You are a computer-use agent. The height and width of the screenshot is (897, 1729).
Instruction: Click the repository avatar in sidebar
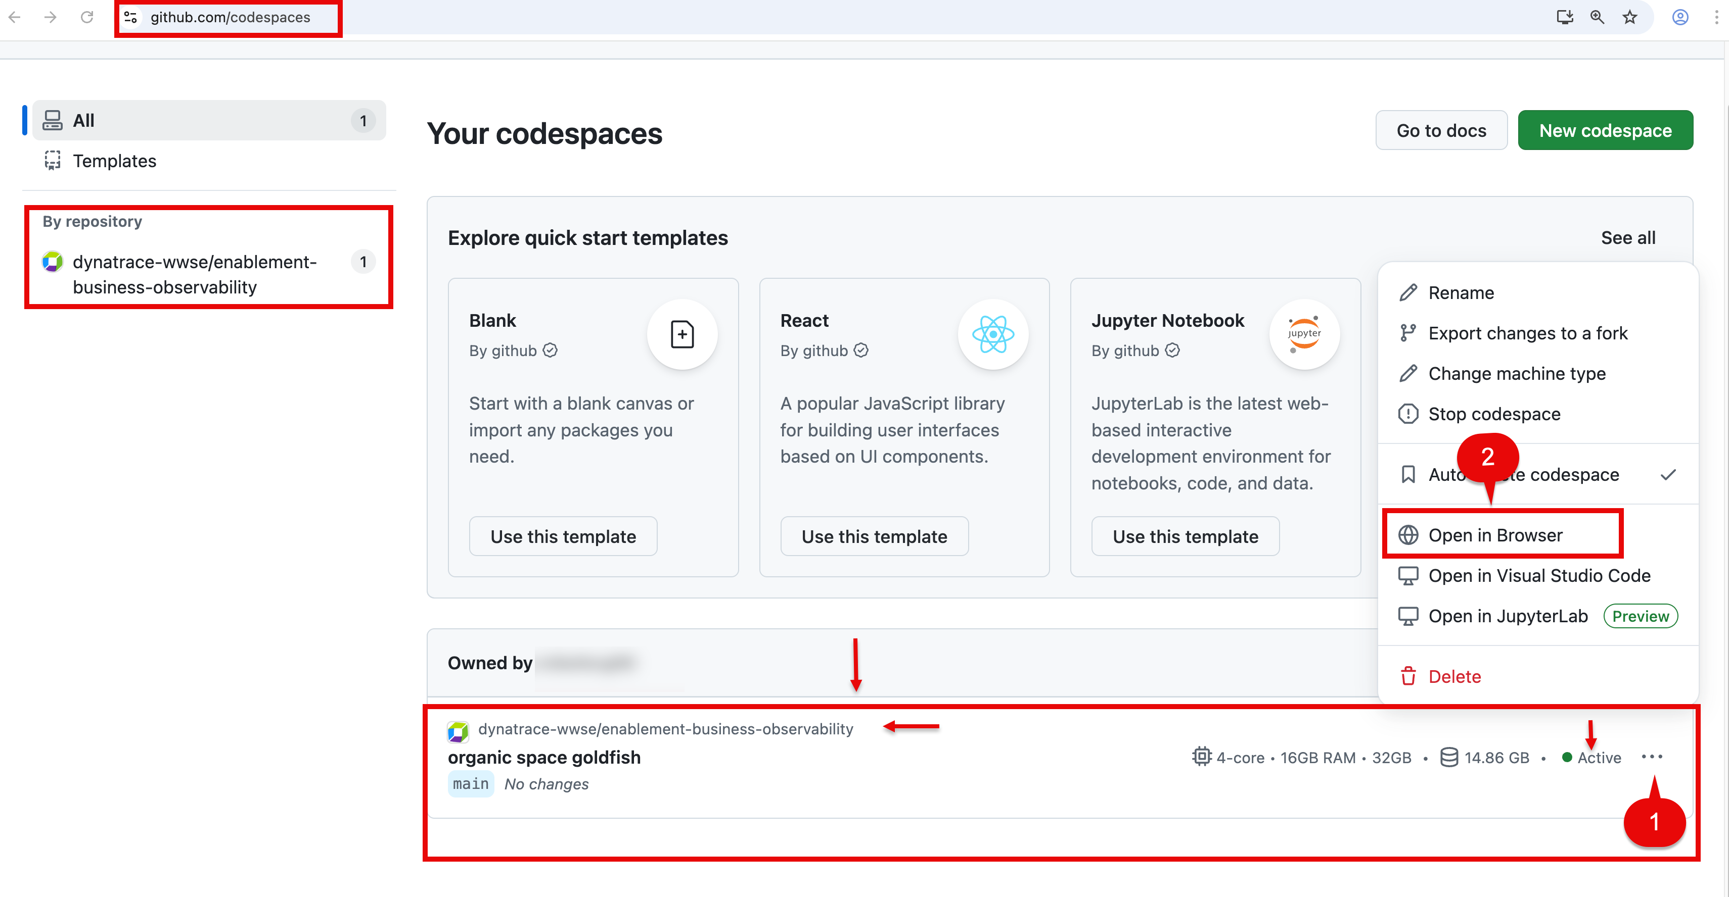point(53,262)
